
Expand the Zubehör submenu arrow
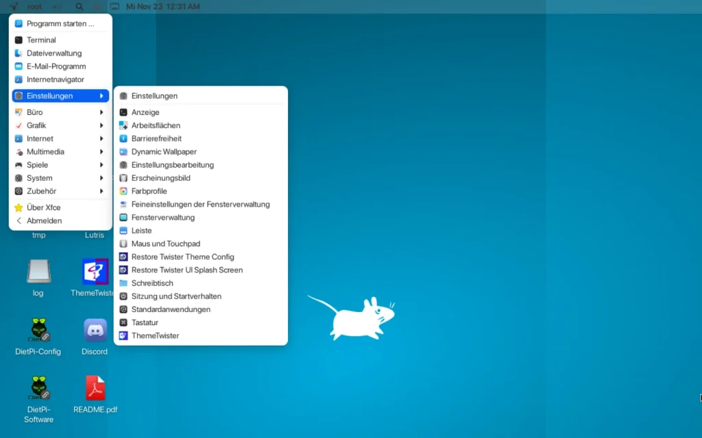point(101,192)
